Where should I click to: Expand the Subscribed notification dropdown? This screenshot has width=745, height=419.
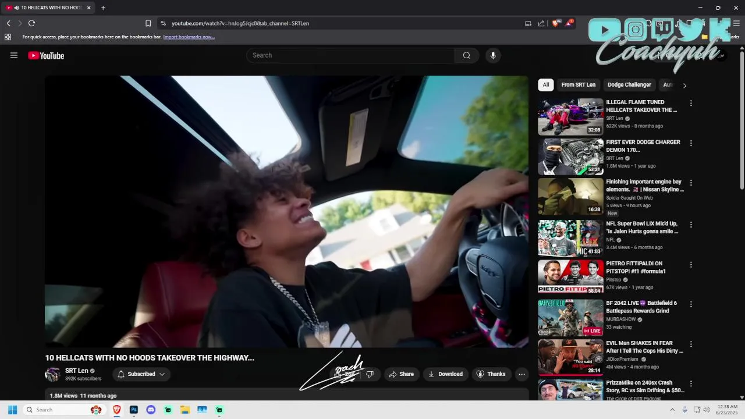[141, 374]
